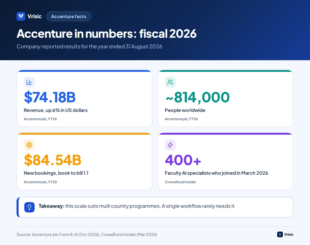Click the people icon on workforce card
Screen dimensions: 310x245
(170, 82)
